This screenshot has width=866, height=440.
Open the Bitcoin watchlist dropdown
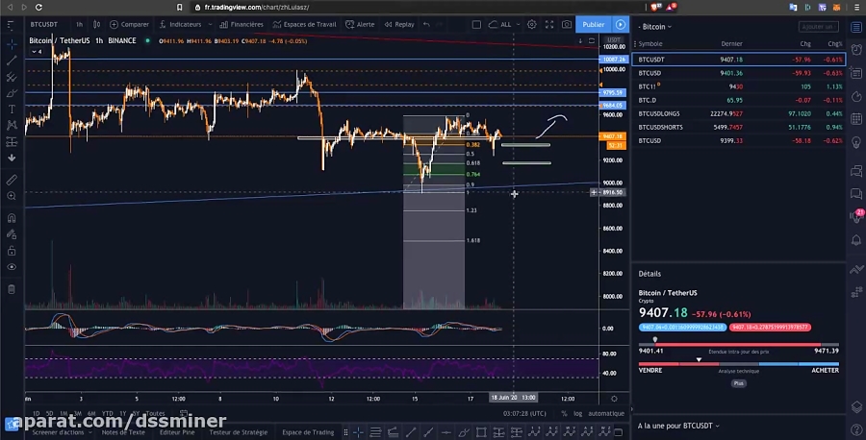[655, 27]
